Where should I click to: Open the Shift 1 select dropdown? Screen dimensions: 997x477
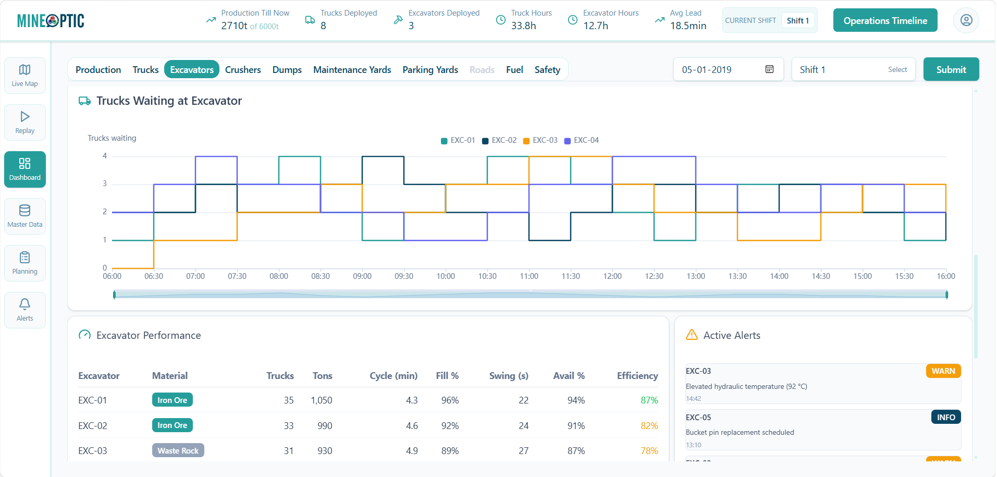pos(853,69)
